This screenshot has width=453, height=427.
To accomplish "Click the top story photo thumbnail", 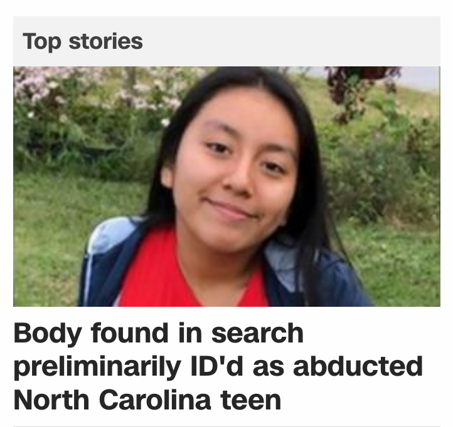I will click(x=226, y=186).
